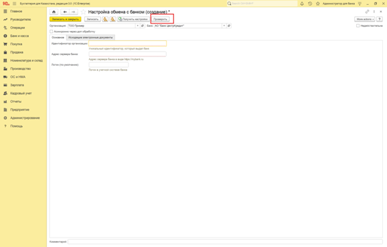Click the Проверить button

coord(161,19)
